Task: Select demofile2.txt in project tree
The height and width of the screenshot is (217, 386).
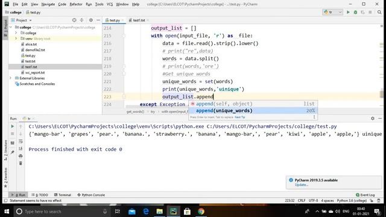Action: [x=35, y=49]
